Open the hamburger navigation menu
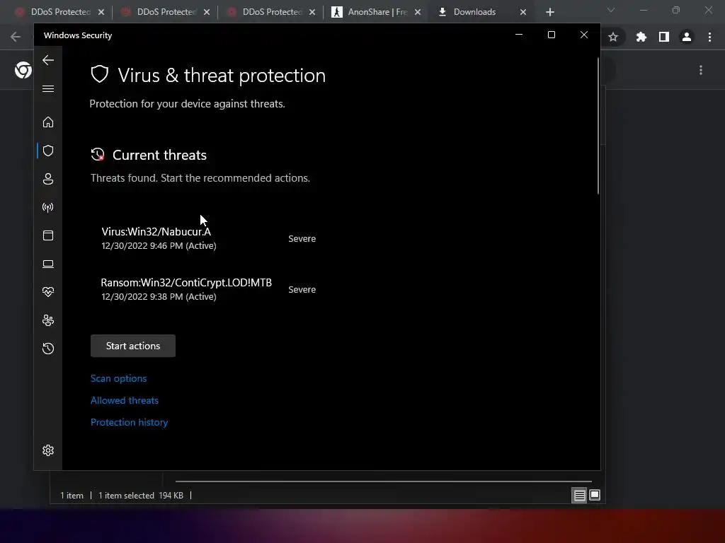 coord(48,88)
